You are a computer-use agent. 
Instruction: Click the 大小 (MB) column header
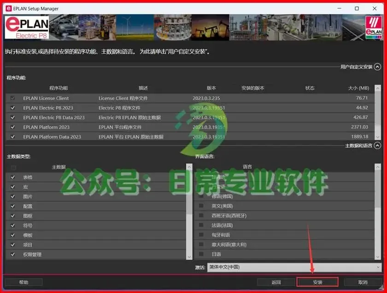pyautogui.click(x=358, y=88)
